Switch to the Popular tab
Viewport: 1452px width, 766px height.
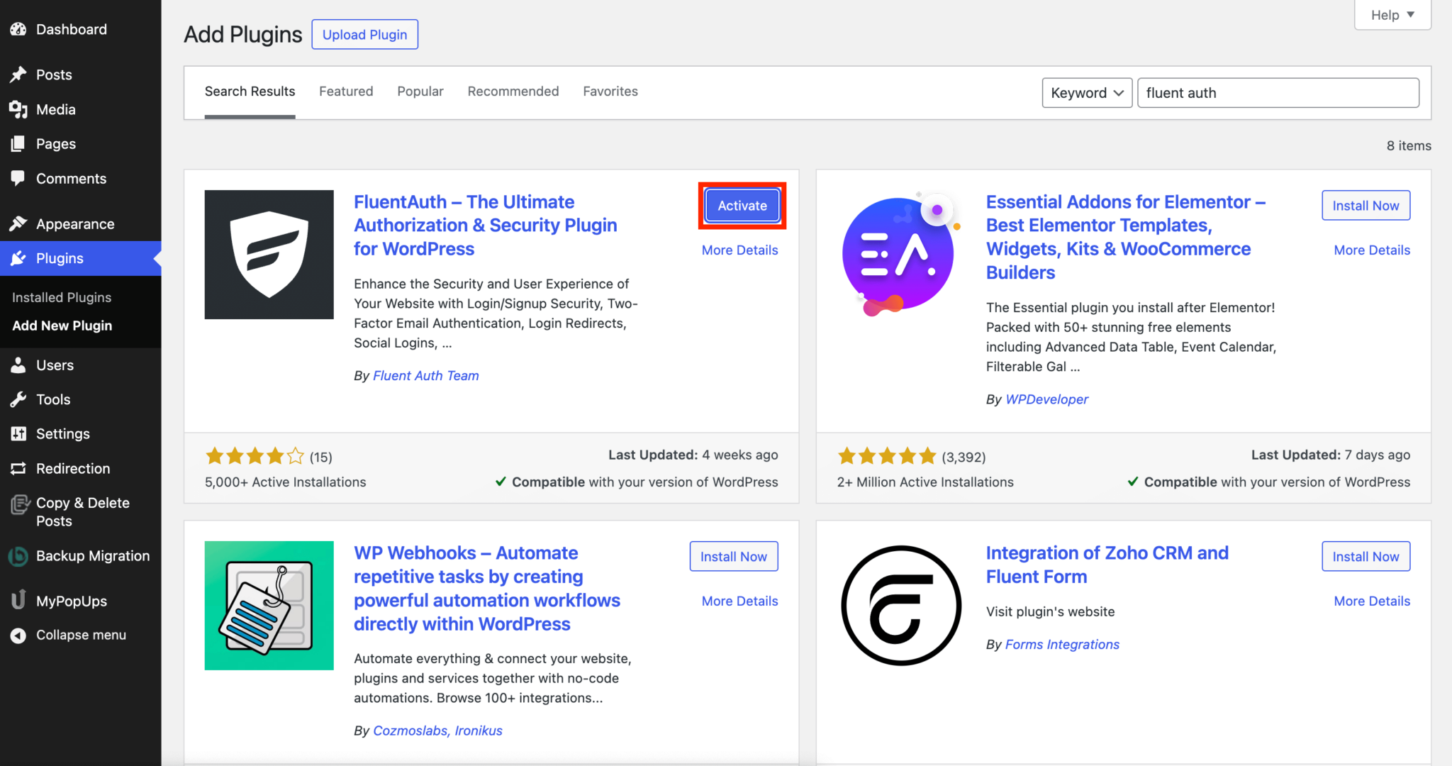(420, 91)
